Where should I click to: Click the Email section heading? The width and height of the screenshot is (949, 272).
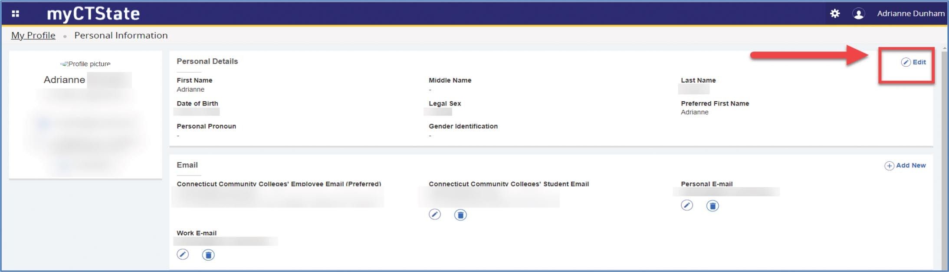point(187,165)
